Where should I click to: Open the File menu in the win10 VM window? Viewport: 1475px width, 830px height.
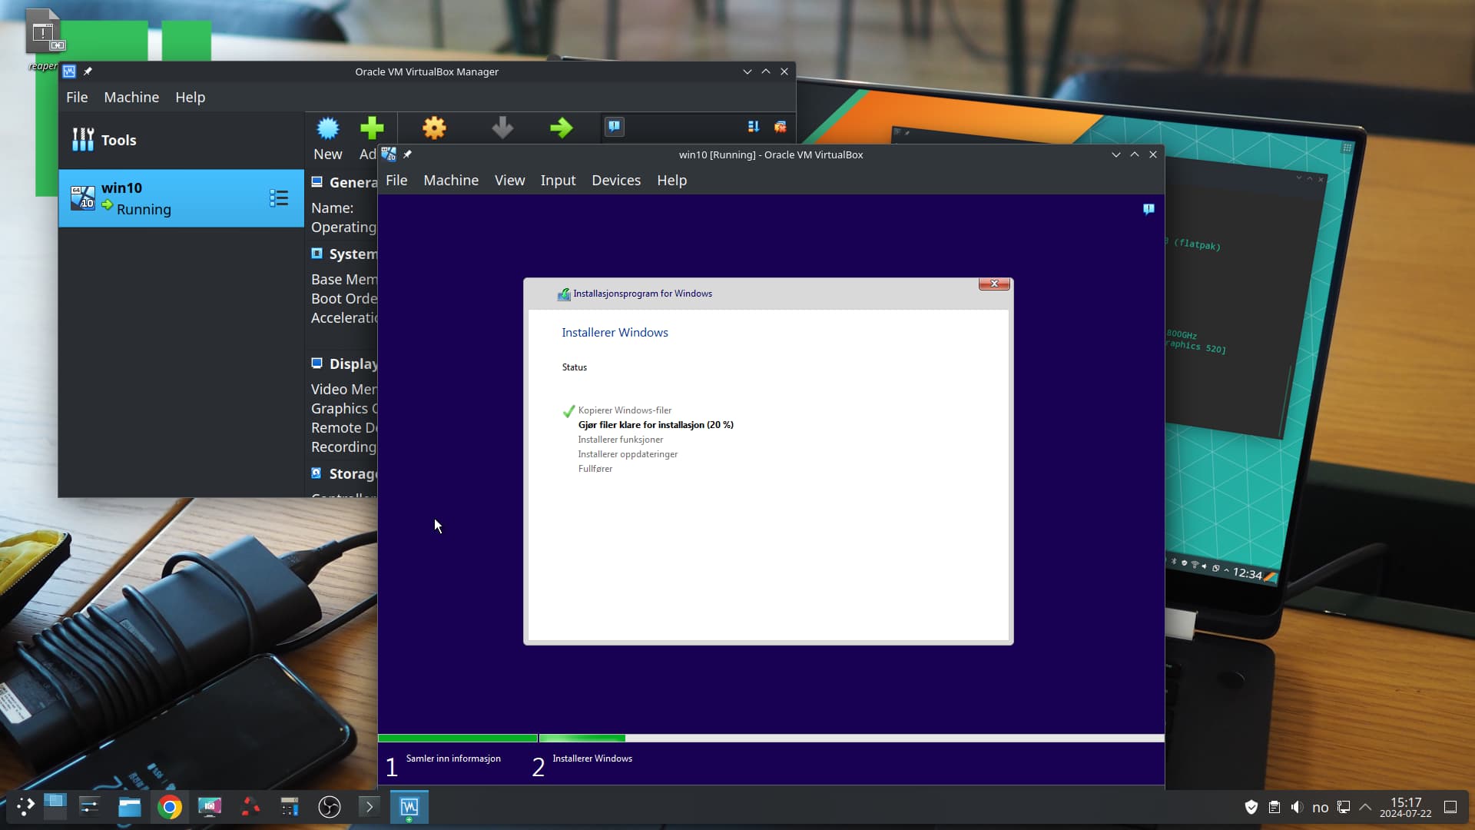396,181
